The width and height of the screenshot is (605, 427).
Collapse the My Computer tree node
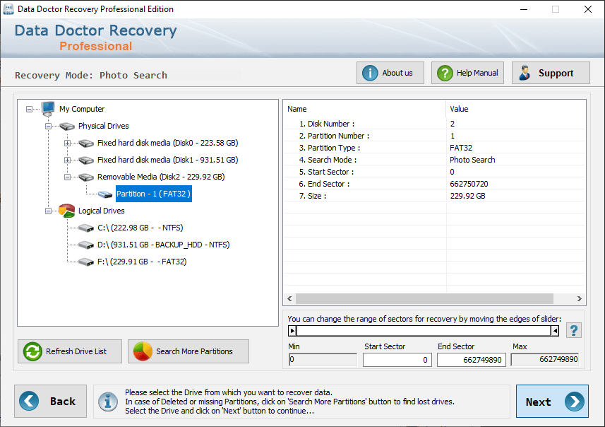click(30, 110)
